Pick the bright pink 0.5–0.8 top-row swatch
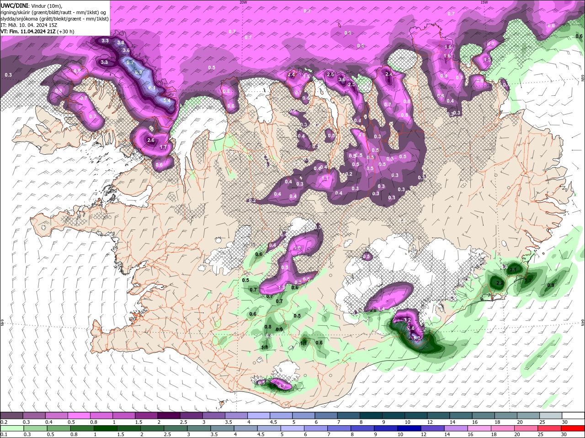Viewport: 585px width, 438px height. coord(79,416)
